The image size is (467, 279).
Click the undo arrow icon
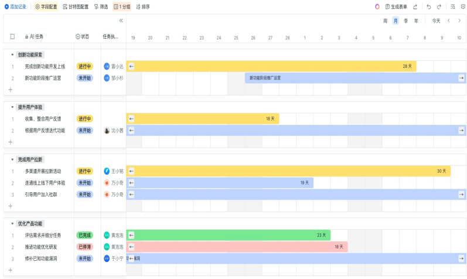click(x=428, y=7)
